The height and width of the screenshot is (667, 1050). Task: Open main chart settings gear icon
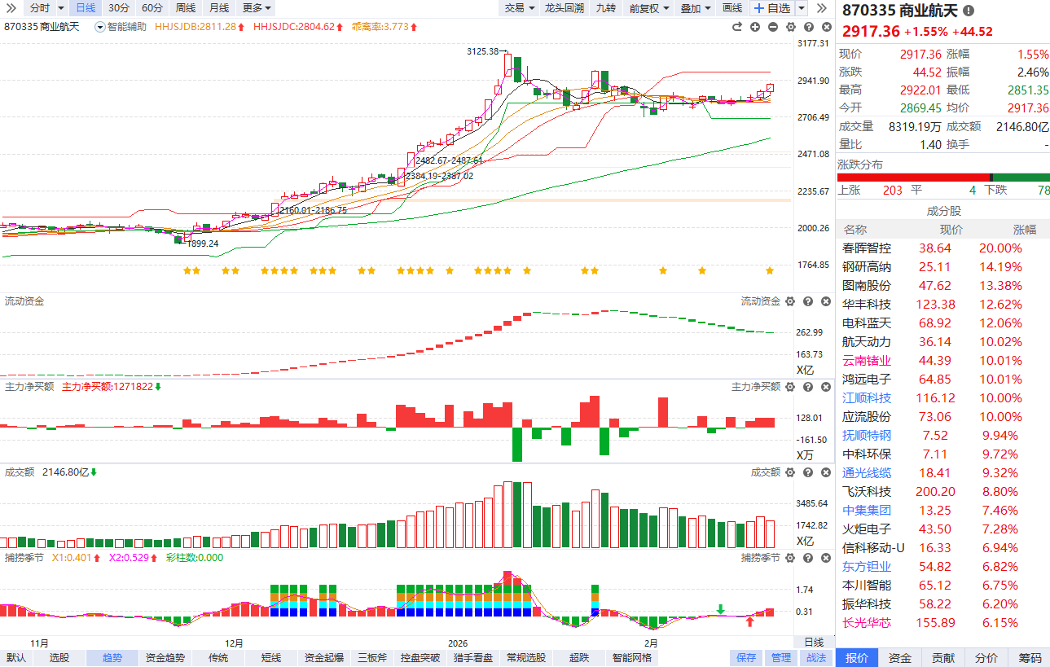[x=790, y=27]
